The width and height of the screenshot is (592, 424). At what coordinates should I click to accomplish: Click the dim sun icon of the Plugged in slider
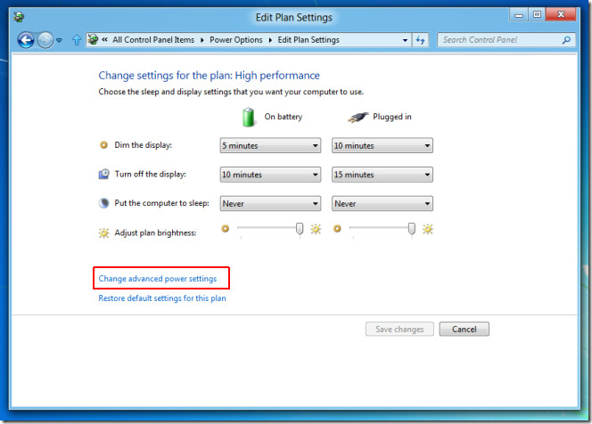(337, 229)
